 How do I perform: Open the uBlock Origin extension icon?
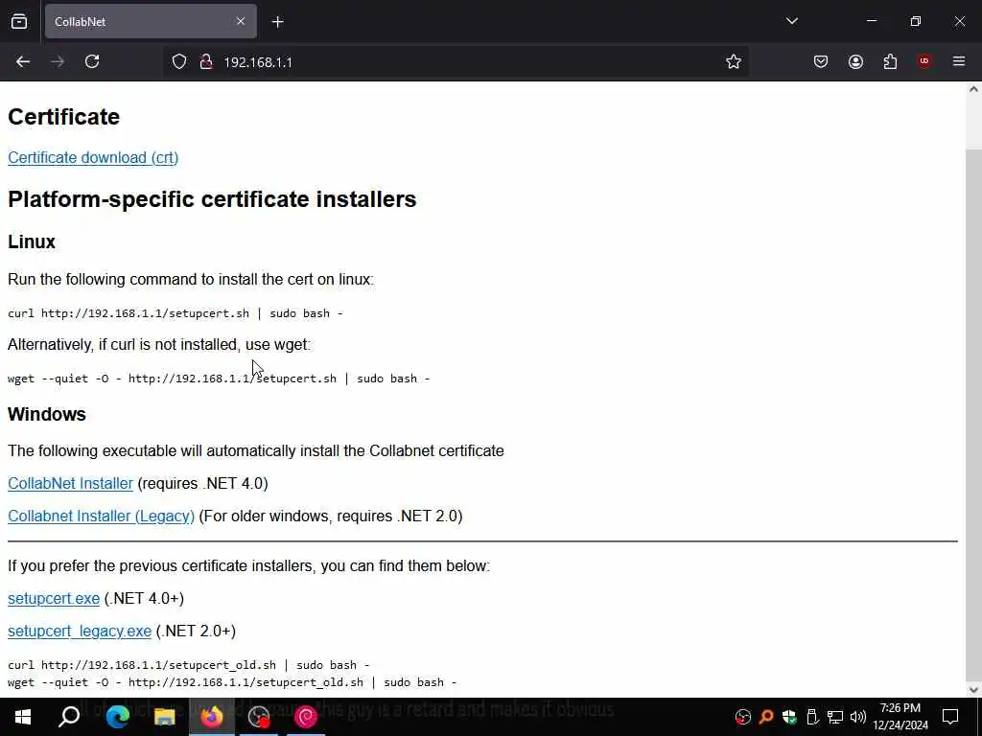click(x=924, y=61)
